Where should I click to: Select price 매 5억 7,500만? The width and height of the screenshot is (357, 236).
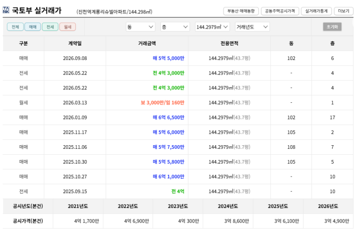click(169, 147)
